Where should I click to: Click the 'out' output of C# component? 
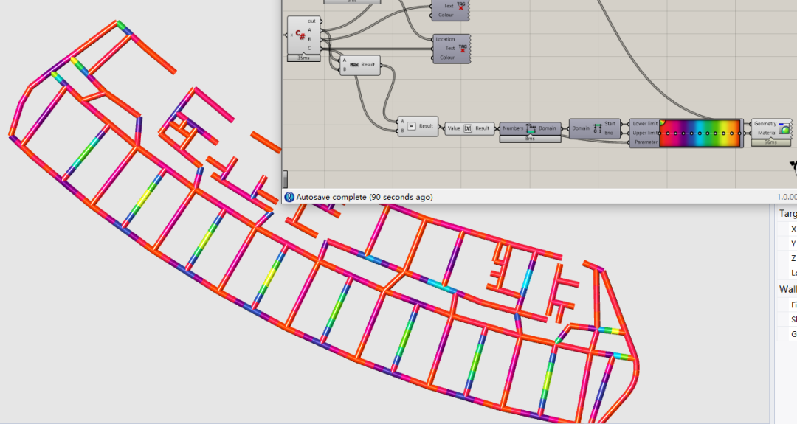[x=311, y=21]
